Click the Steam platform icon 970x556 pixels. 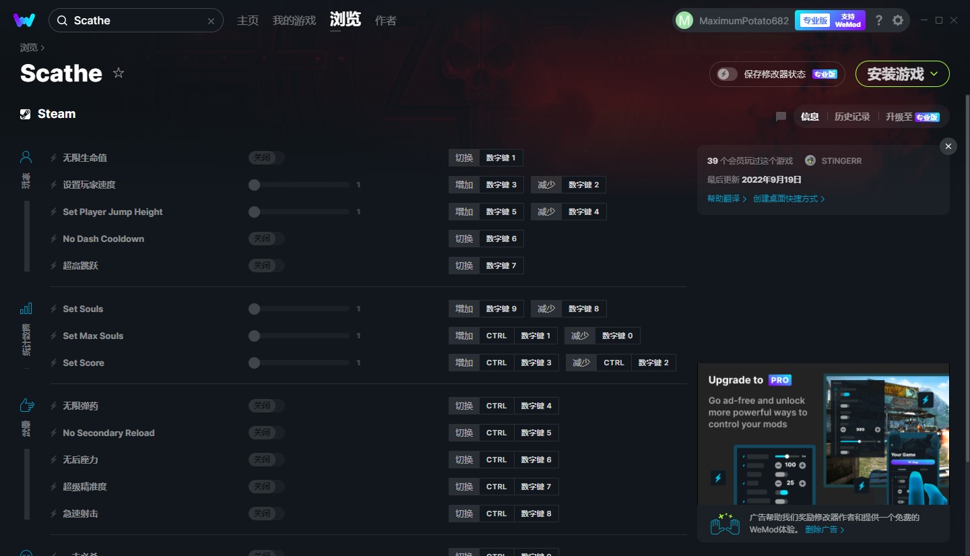25,114
